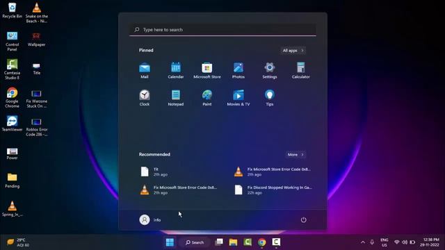
Task: Click the microphone tray icon
Action: click(x=372, y=242)
